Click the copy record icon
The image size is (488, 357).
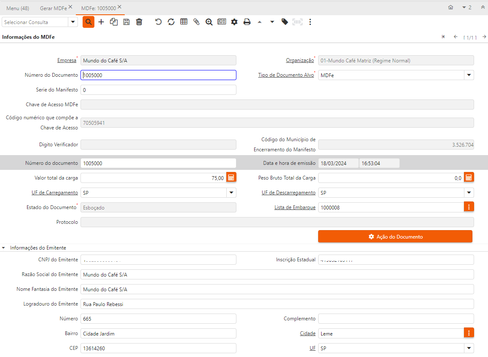click(x=113, y=22)
